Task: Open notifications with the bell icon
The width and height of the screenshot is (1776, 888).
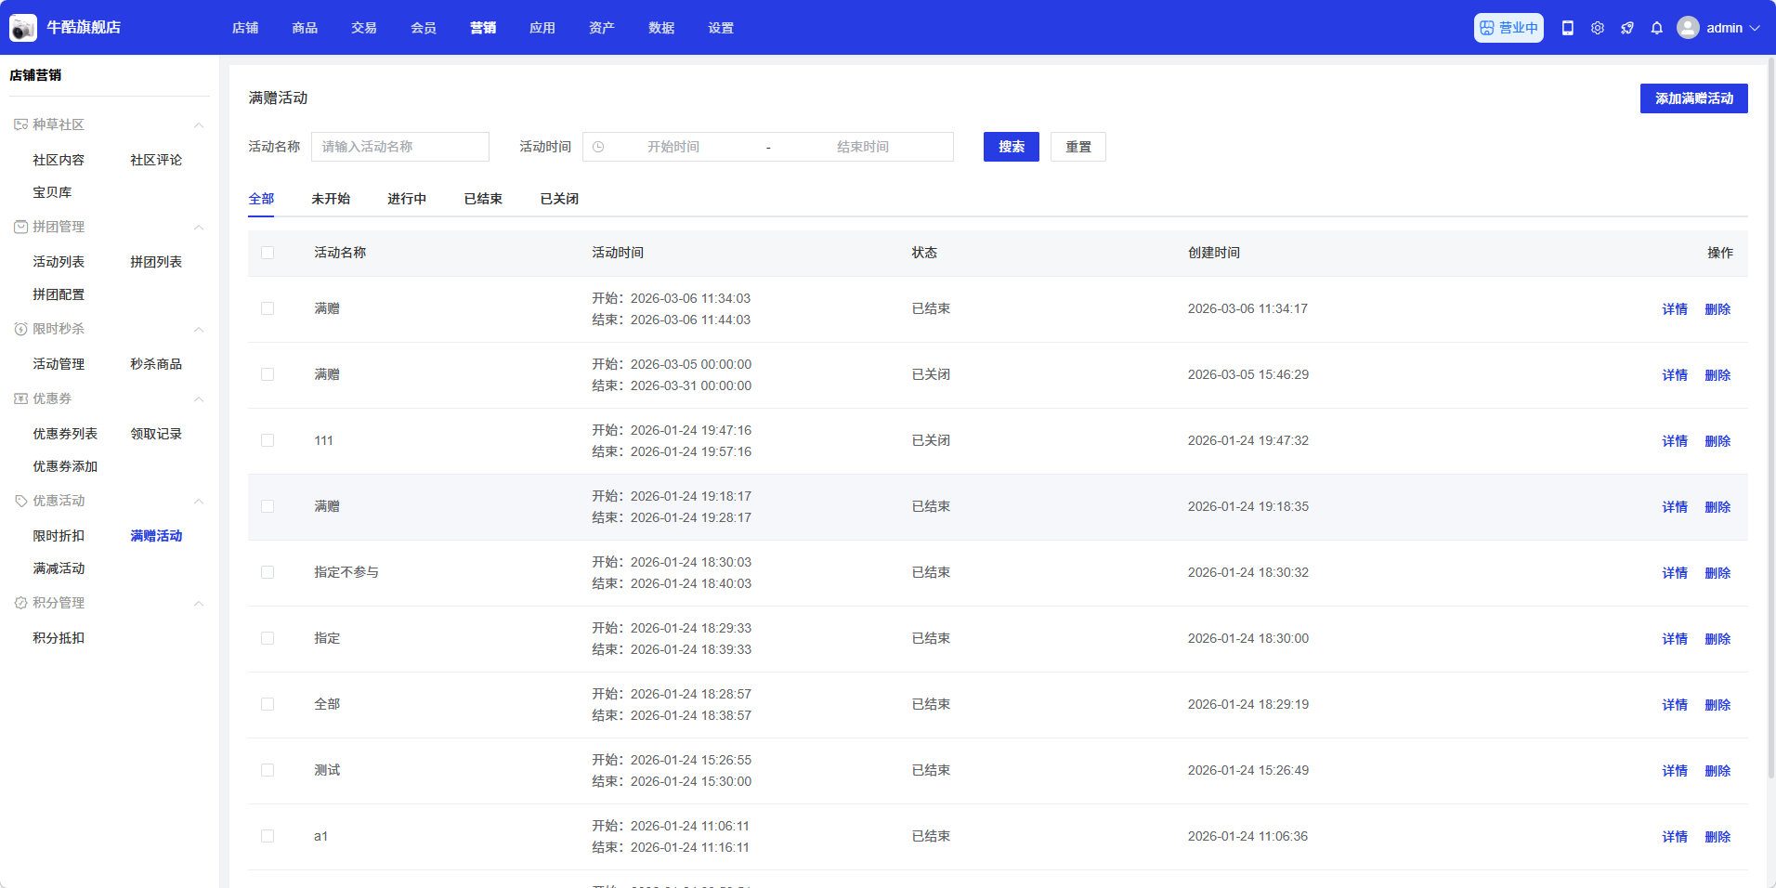Action: point(1657,28)
